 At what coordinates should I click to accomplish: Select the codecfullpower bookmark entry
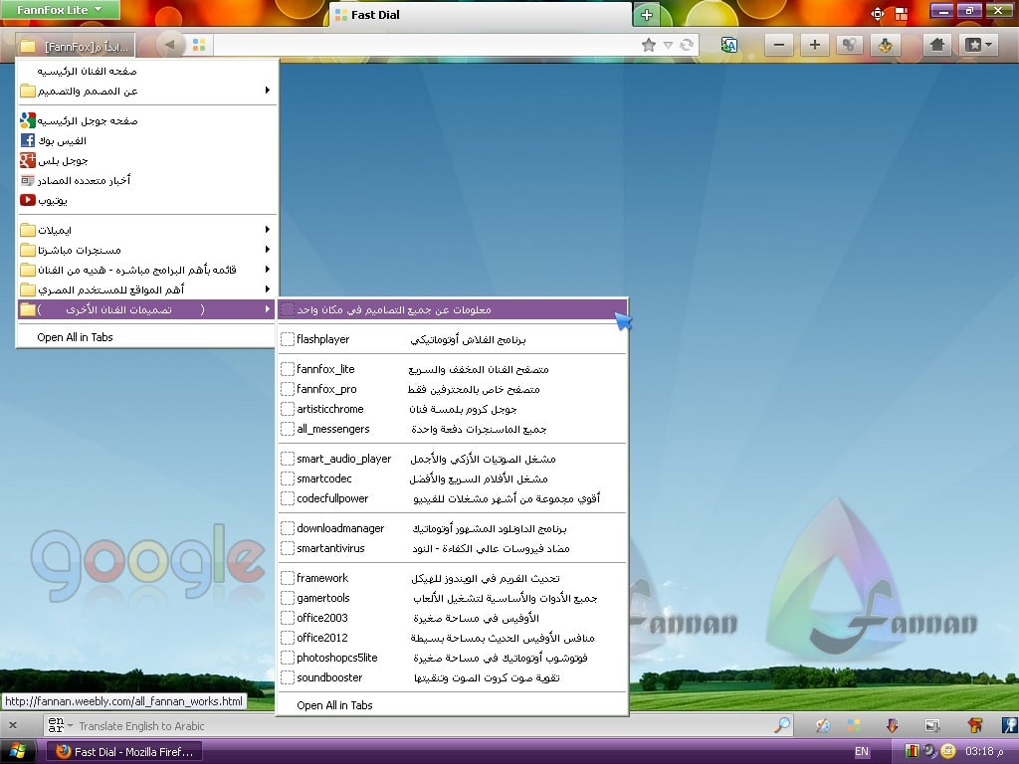pyautogui.click(x=453, y=498)
